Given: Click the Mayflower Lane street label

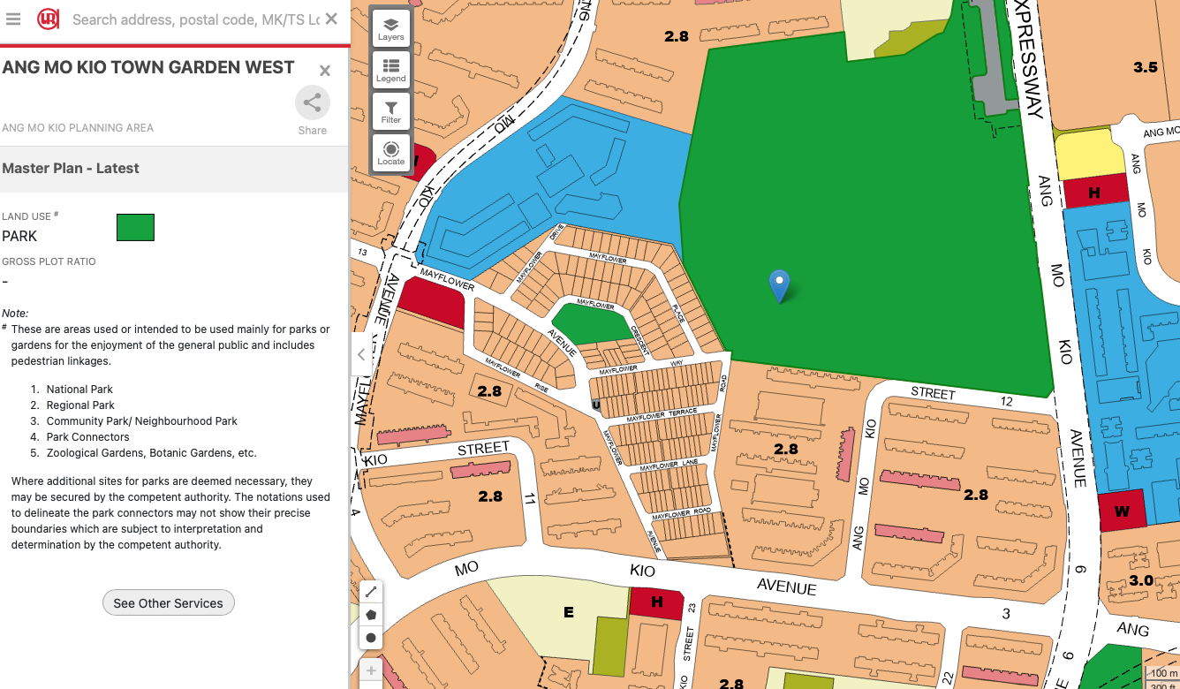Looking at the screenshot, I should coord(669,465).
